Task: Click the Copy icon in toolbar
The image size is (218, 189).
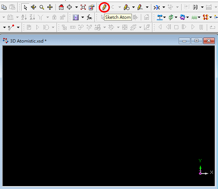Action: point(4,7)
